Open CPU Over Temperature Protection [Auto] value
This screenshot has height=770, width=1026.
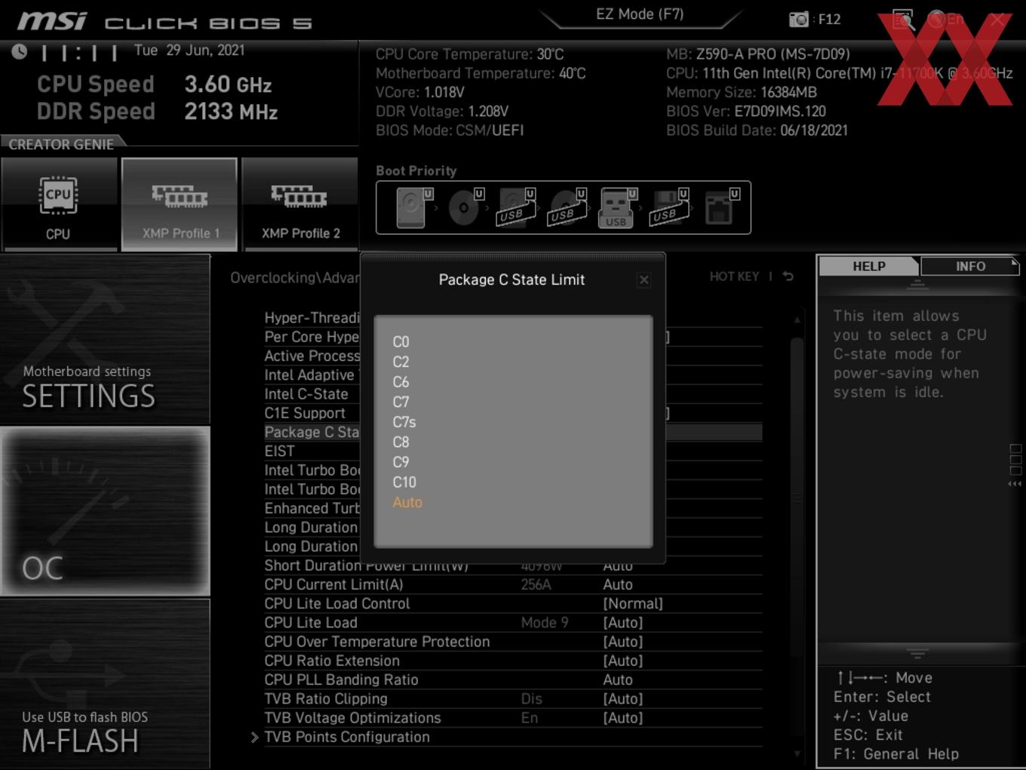[623, 642]
